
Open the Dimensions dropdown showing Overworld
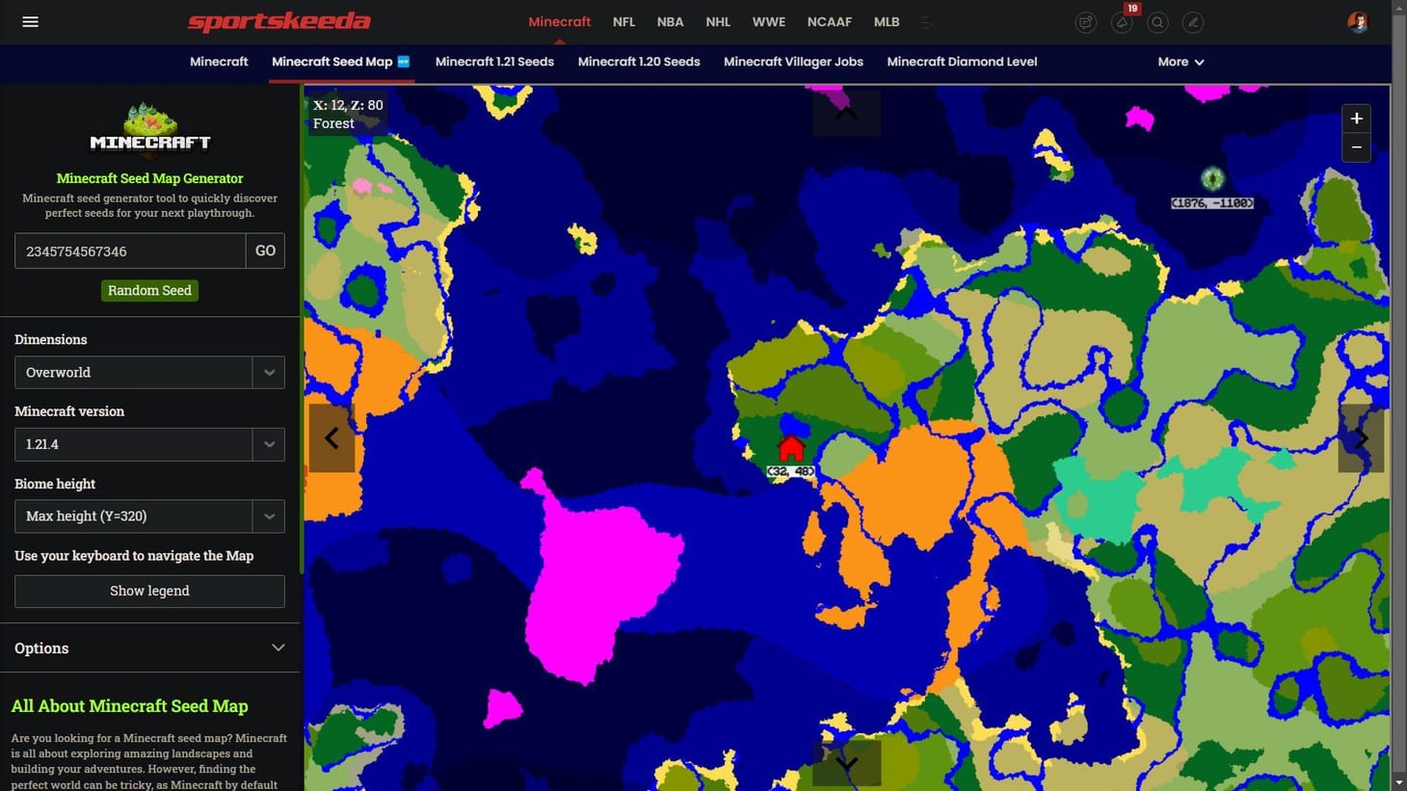(x=149, y=372)
